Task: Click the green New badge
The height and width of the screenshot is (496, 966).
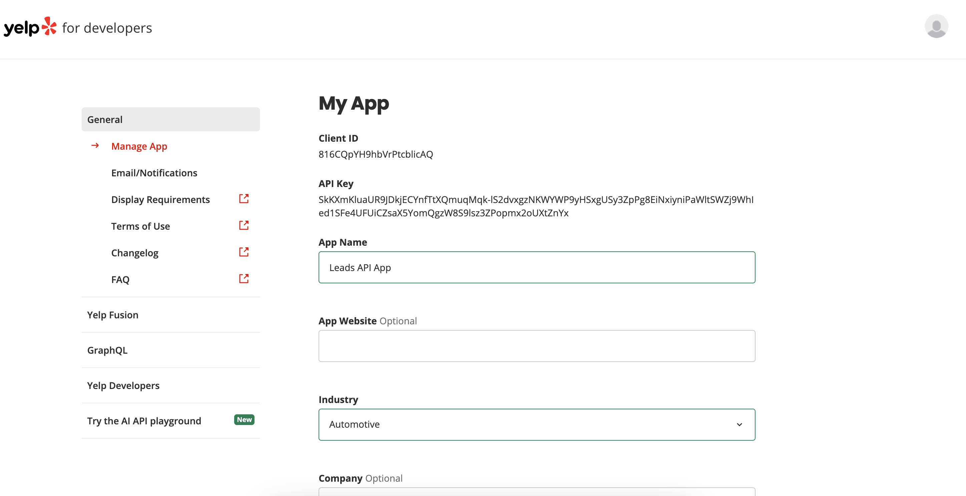Action: pyautogui.click(x=244, y=420)
